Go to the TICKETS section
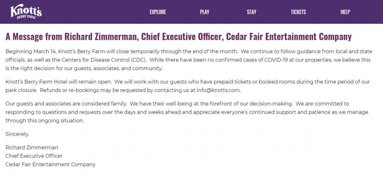The width and height of the screenshot is (383, 174). point(298,12)
